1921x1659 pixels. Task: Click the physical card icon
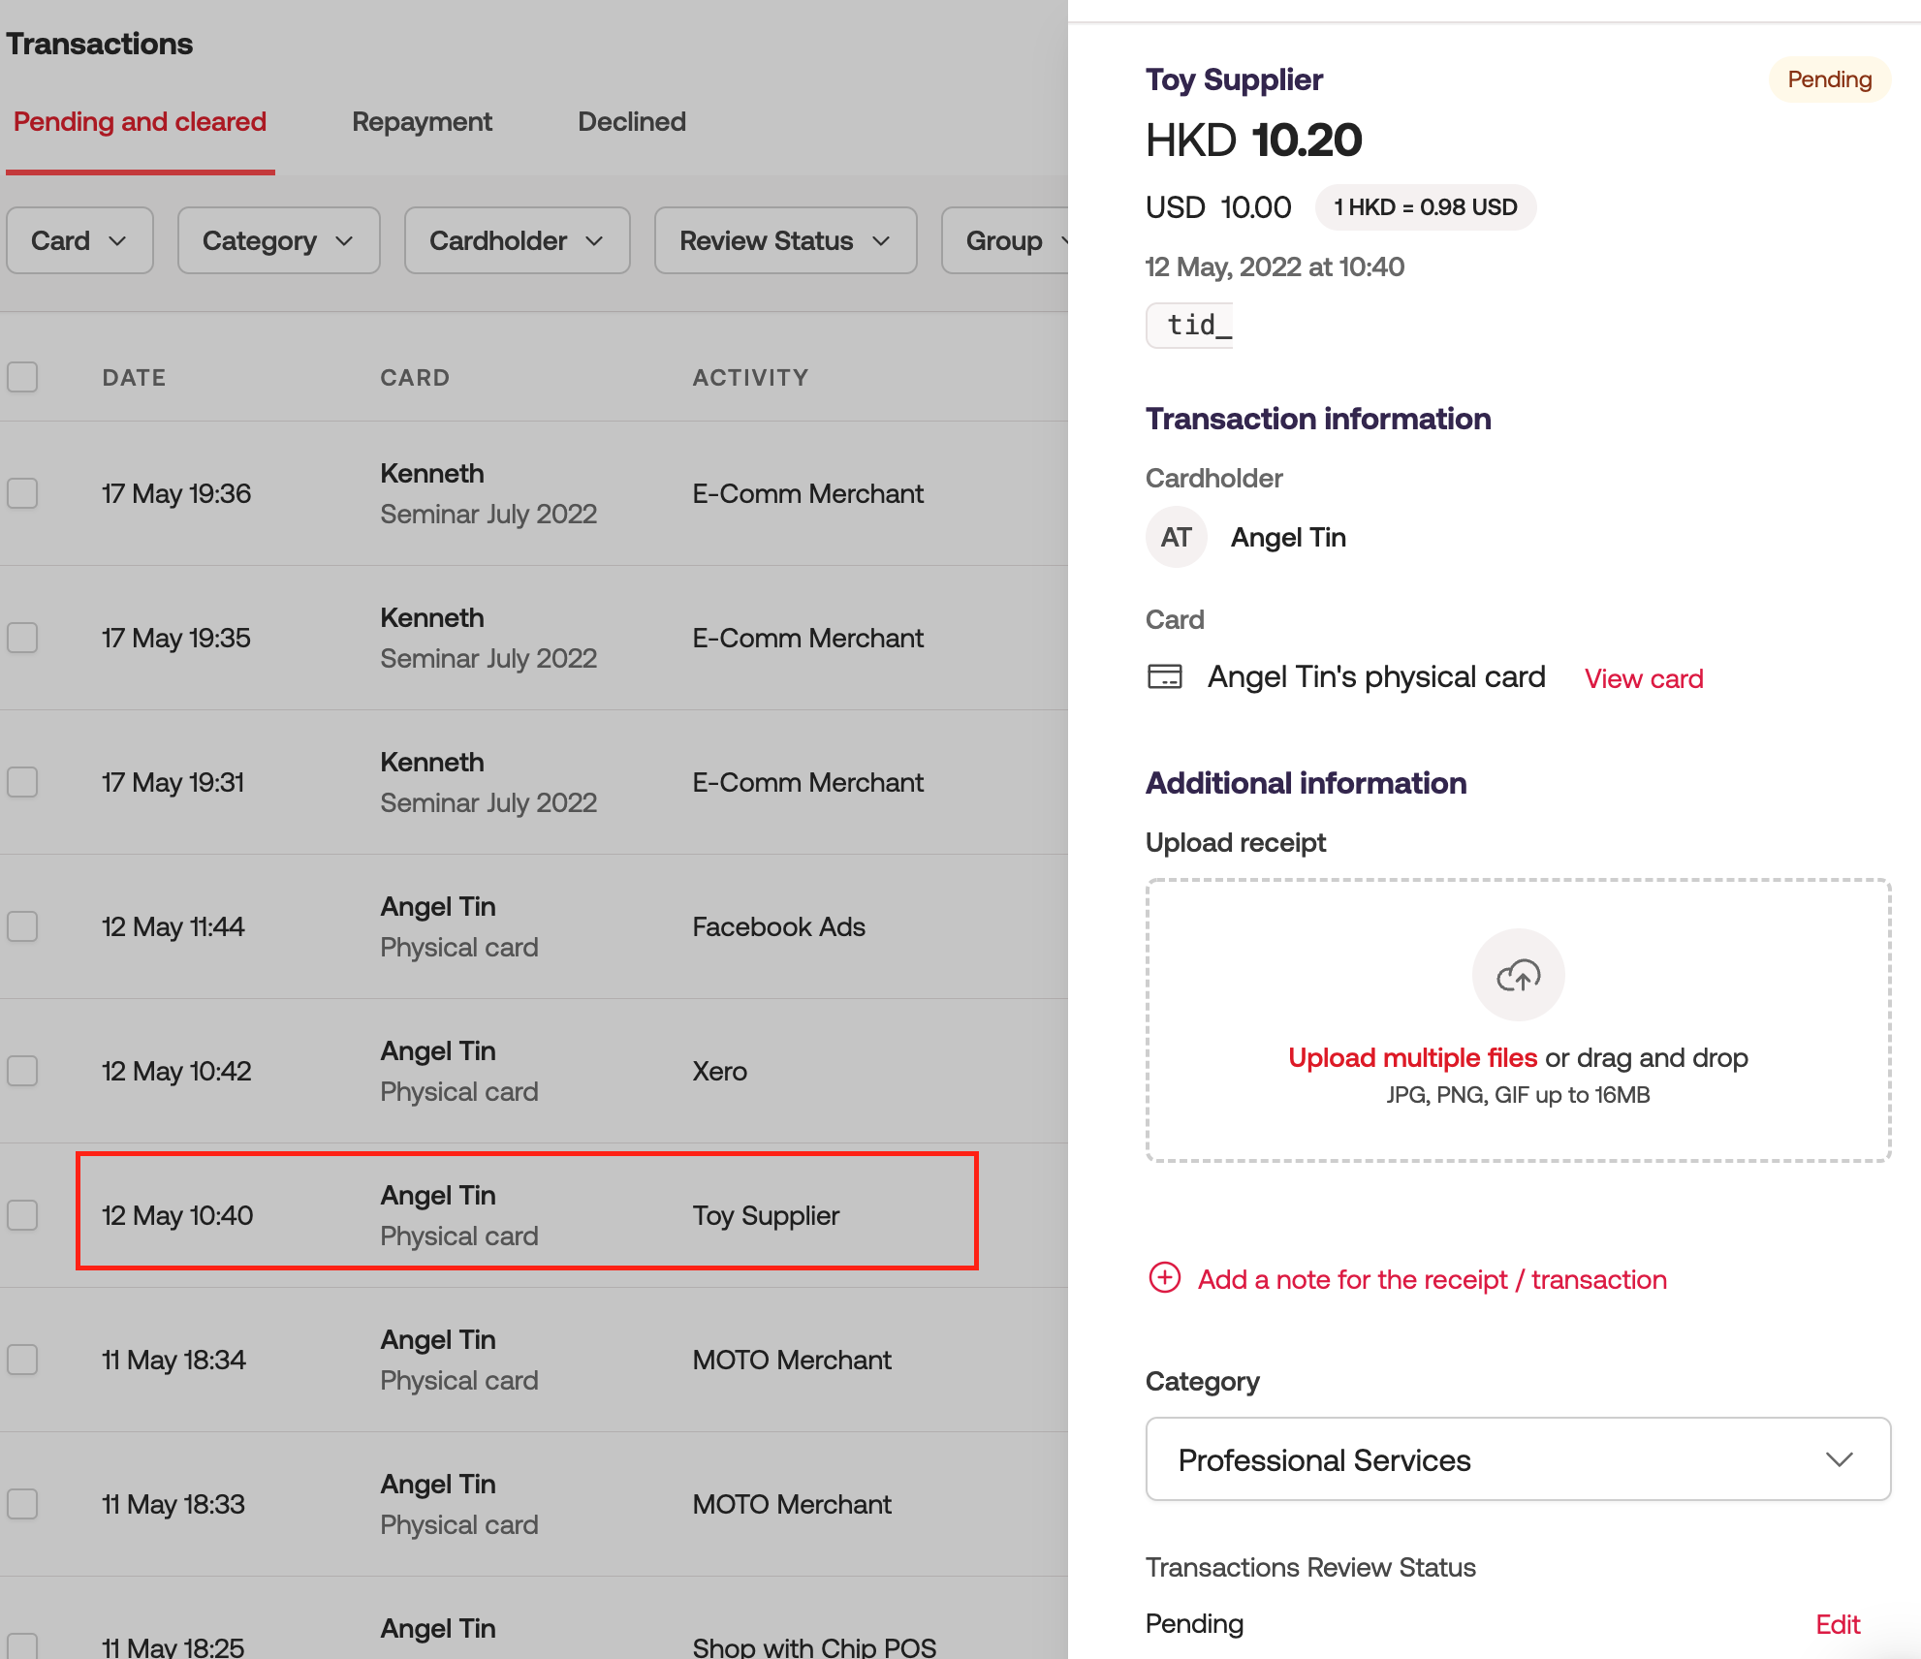point(1164,676)
